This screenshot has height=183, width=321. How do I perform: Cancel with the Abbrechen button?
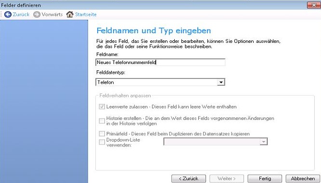303,179
